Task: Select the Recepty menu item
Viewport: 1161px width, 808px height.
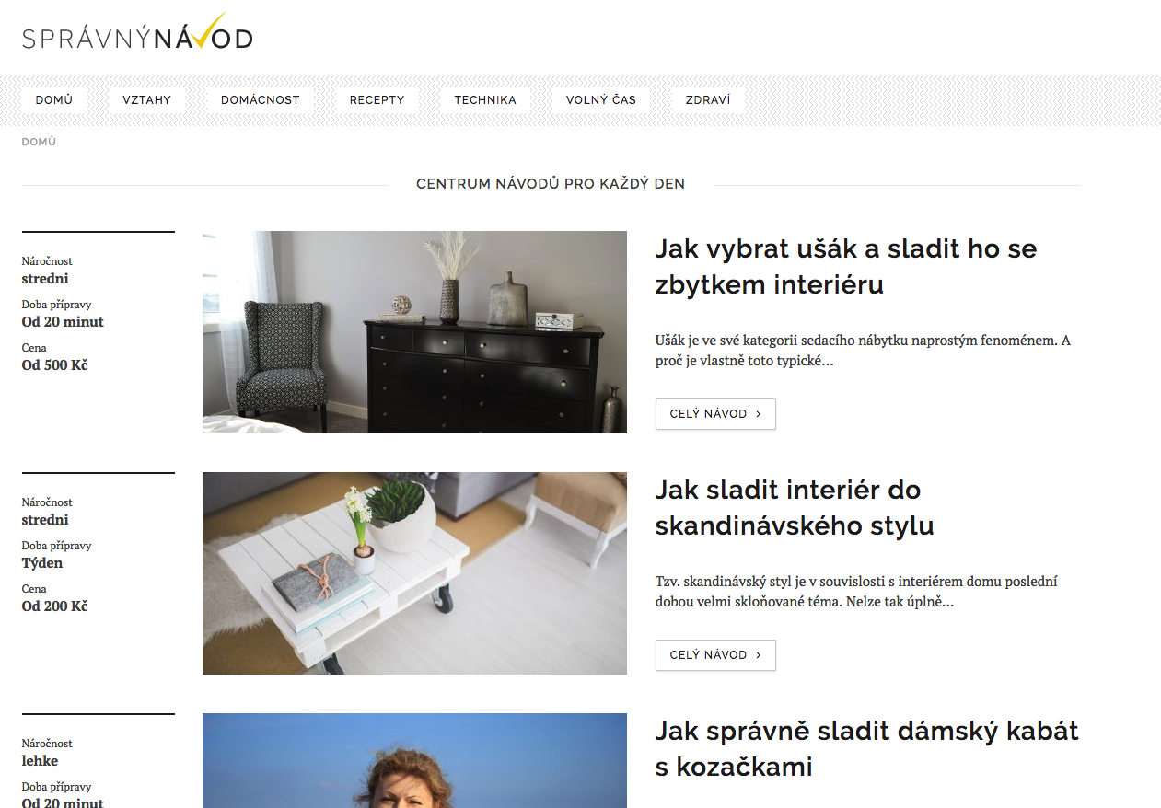Action: click(377, 99)
